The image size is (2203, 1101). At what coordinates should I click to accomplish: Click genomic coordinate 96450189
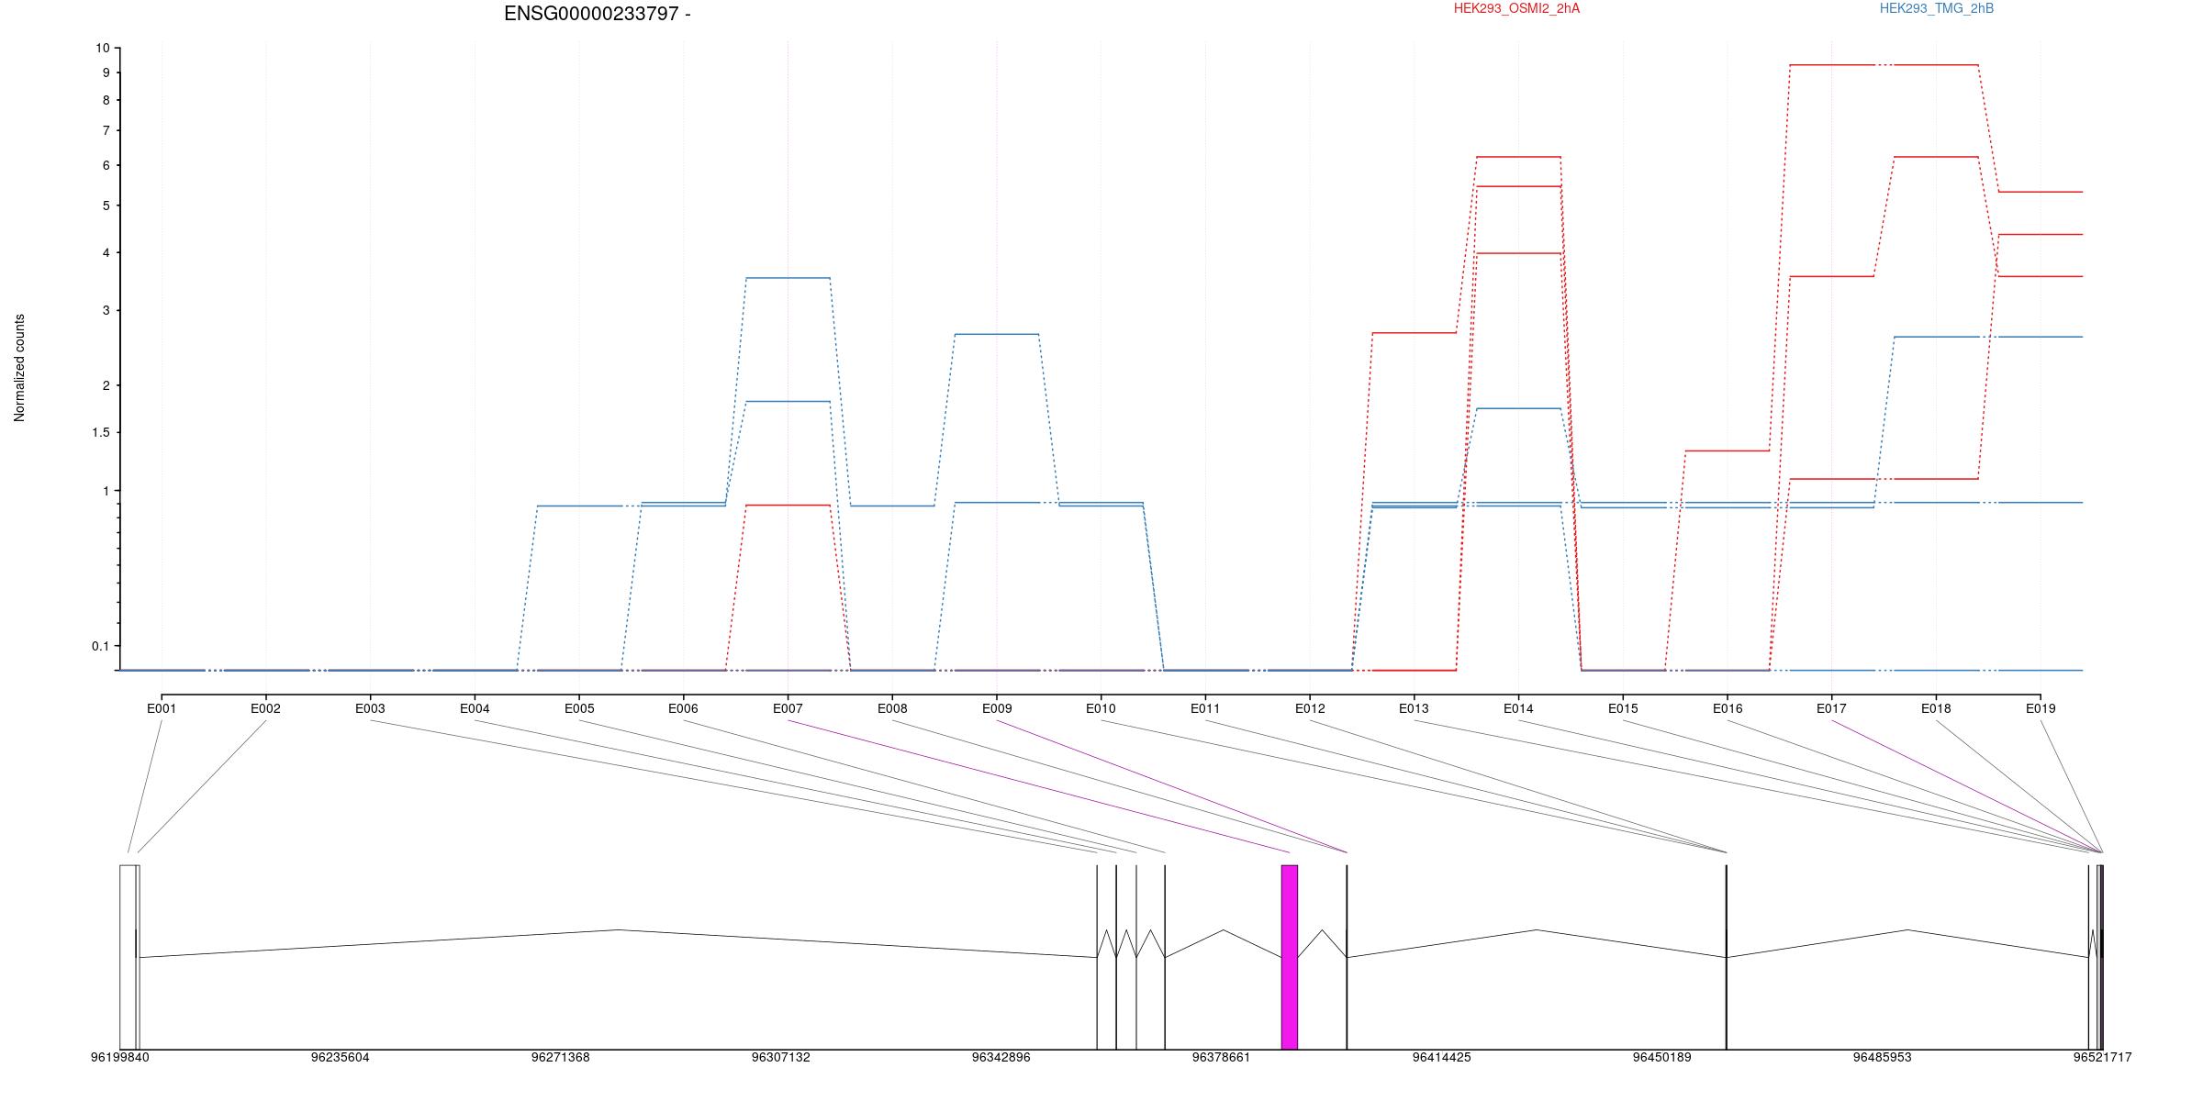(1661, 1057)
